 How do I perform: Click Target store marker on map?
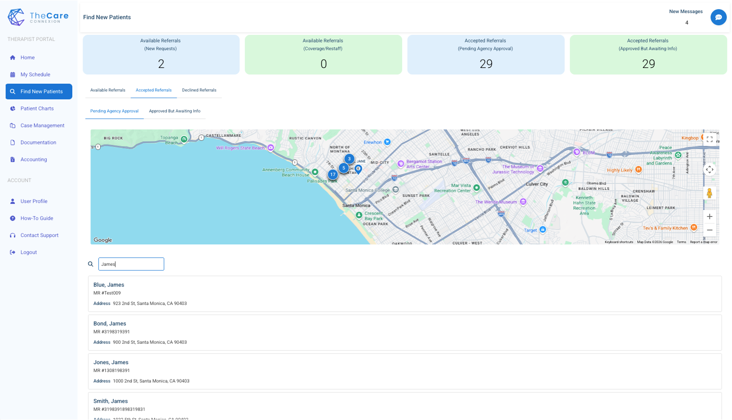click(x=542, y=230)
